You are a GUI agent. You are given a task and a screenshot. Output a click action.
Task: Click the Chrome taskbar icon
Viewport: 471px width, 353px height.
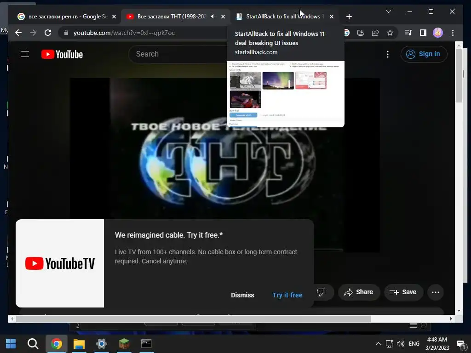[57, 344]
